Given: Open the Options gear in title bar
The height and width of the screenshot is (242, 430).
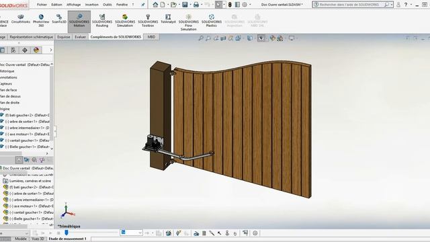Looking at the screenshot, I should tap(245, 5).
